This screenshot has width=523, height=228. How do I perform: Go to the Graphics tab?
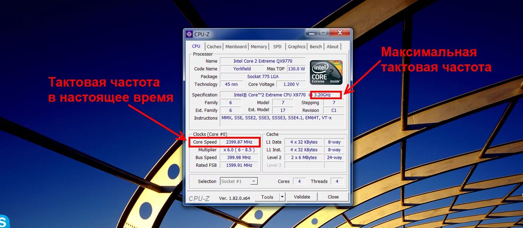pos(296,46)
